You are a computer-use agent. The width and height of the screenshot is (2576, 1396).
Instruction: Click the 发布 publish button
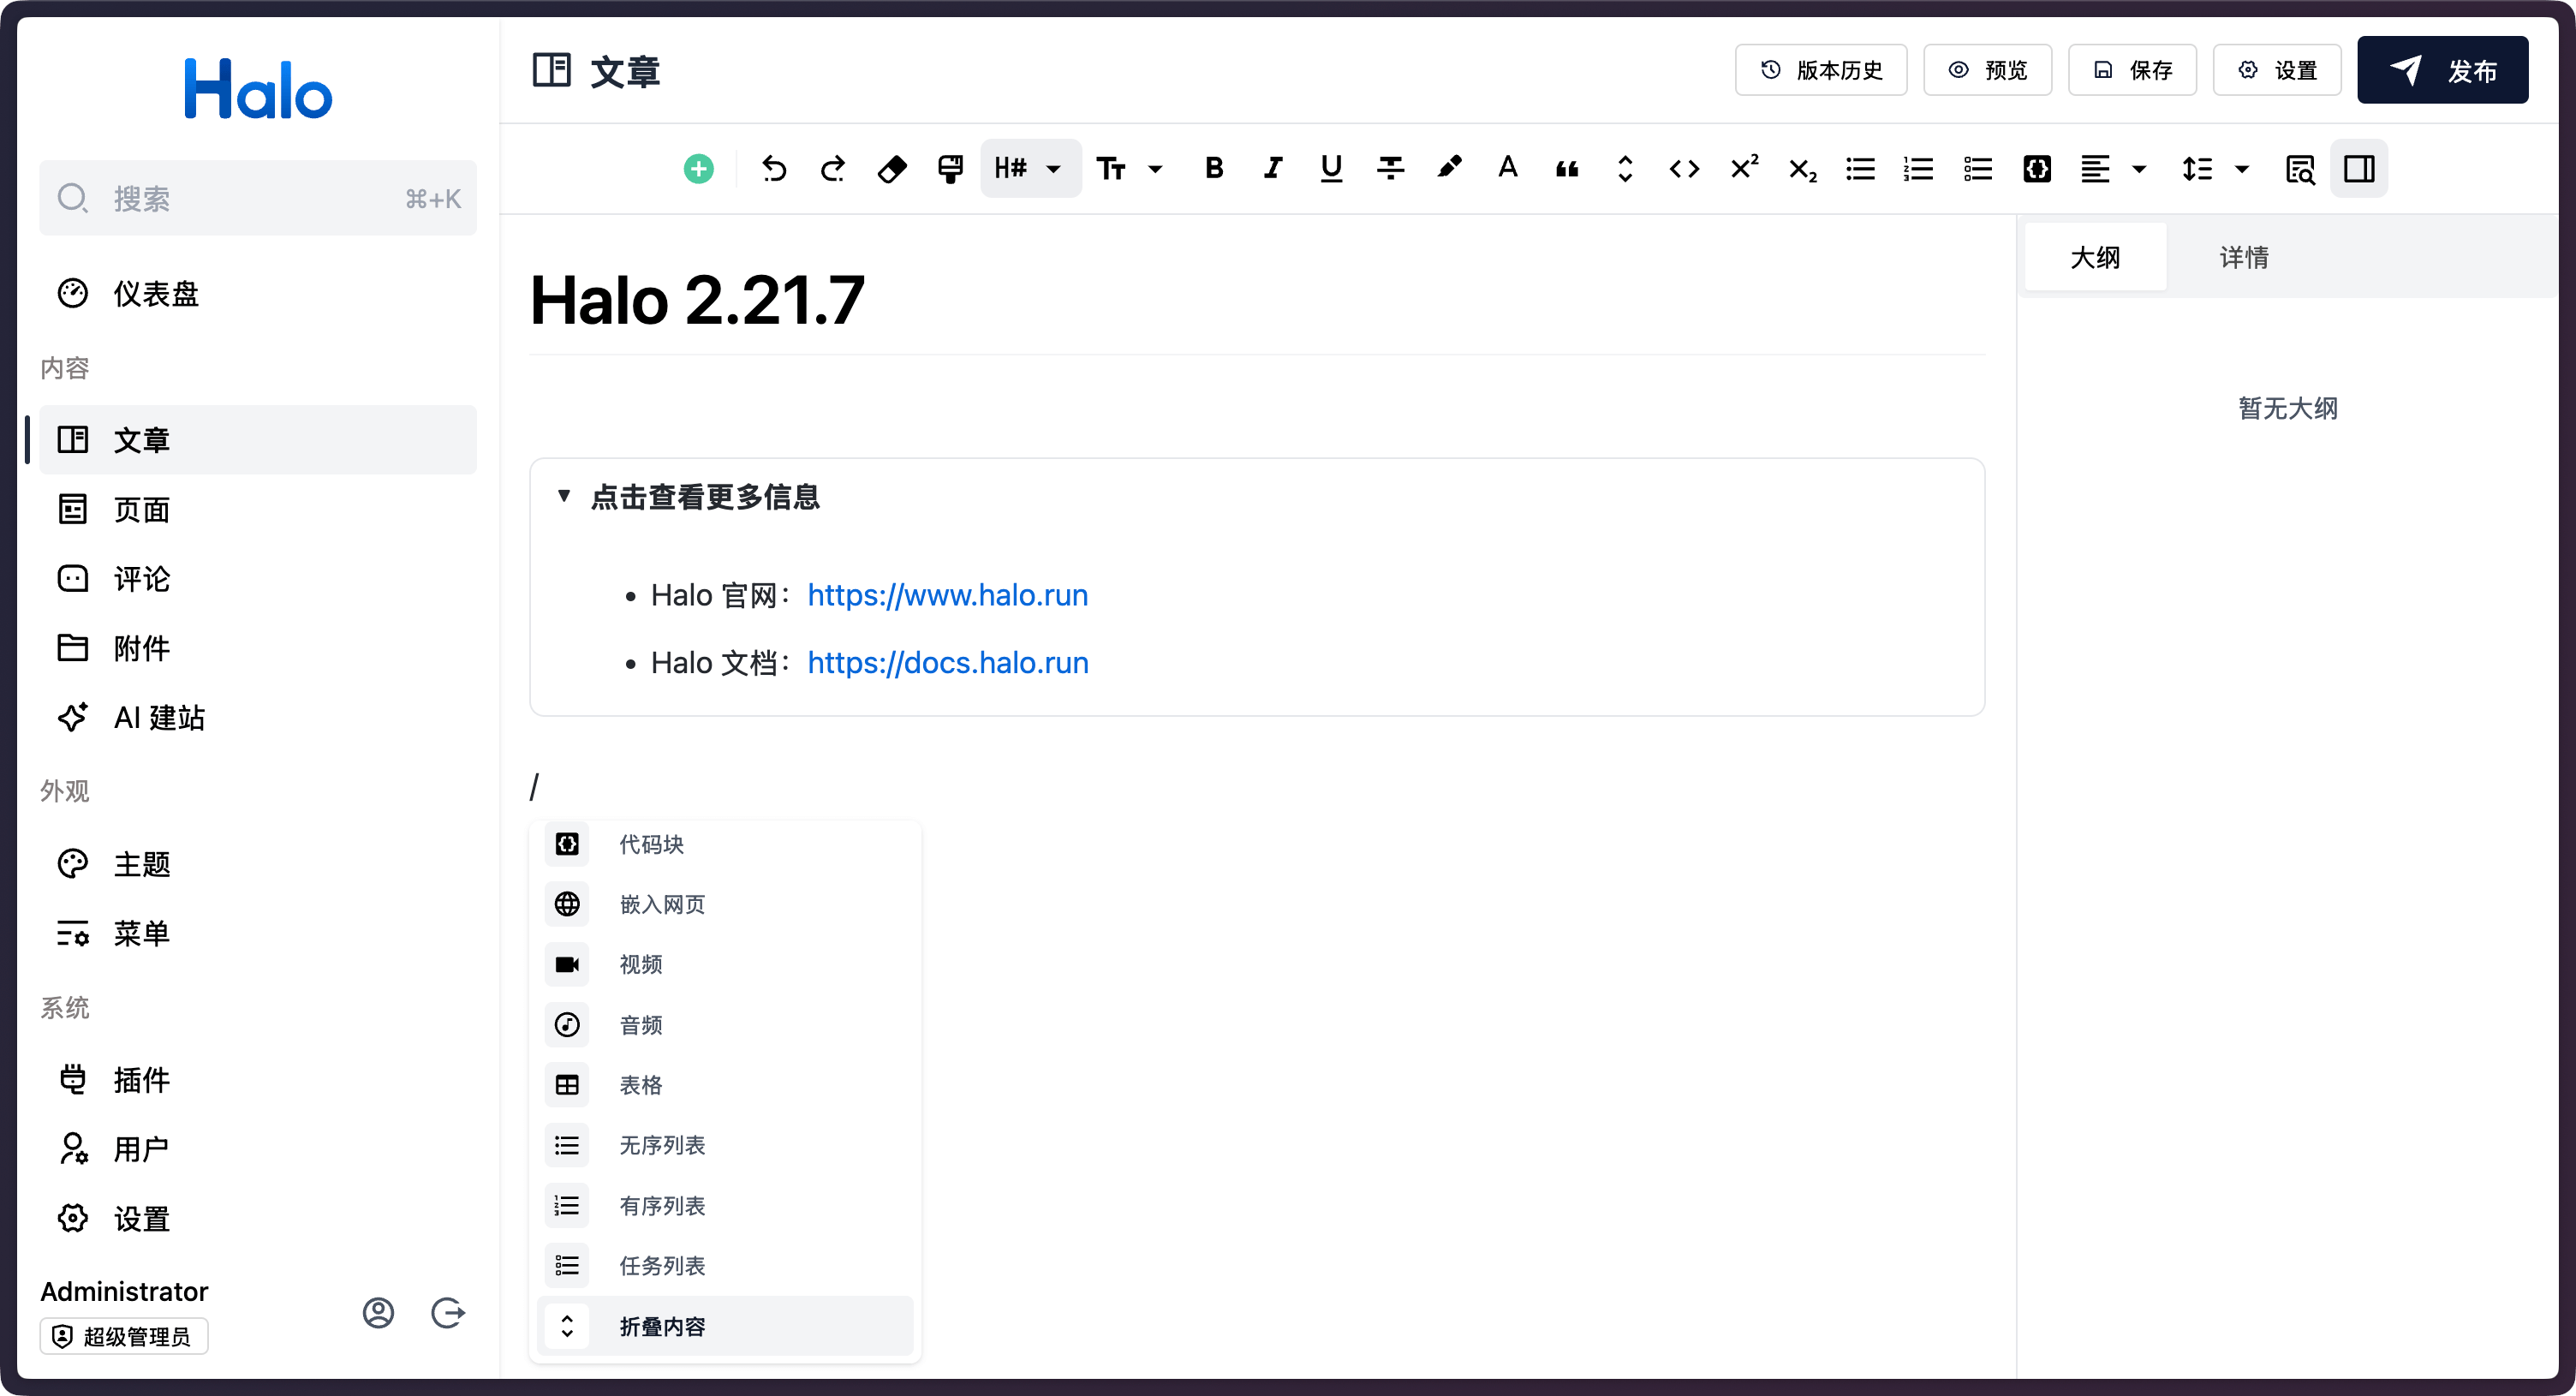2442,70
